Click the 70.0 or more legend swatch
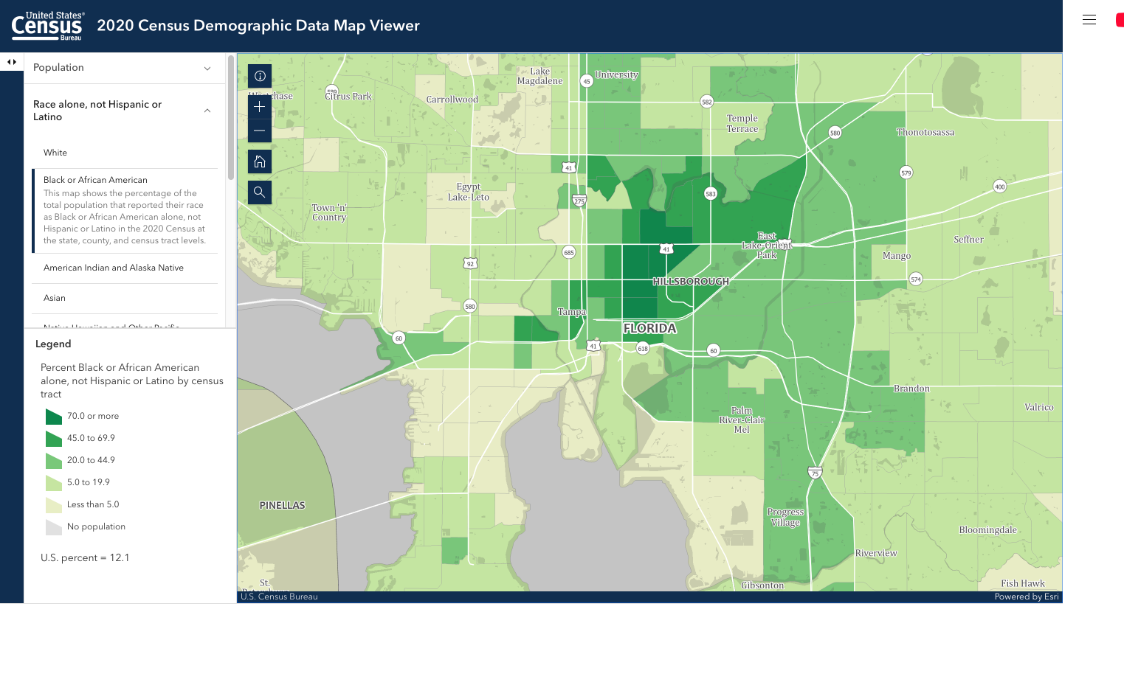This screenshot has width=1124, height=685. [53, 417]
